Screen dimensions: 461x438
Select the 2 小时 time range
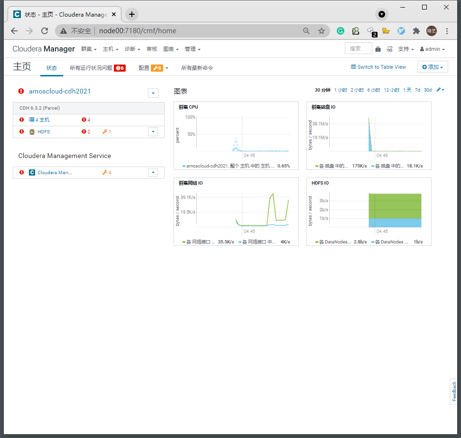(357, 90)
